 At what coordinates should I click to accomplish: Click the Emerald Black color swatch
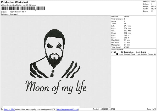117,54
